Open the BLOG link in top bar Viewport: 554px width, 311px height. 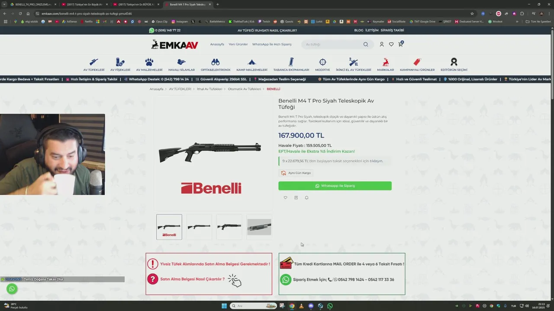(359, 30)
